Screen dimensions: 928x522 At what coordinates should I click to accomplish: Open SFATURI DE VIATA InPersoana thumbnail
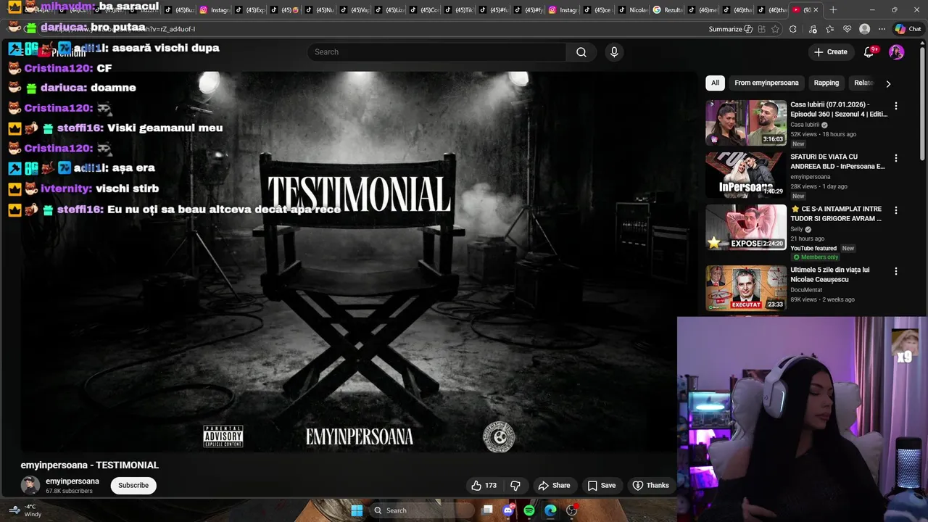click(x=746, y=175)
